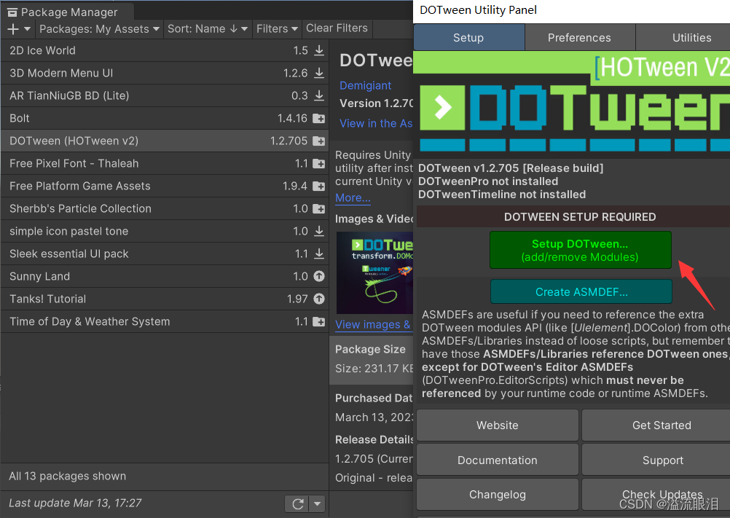The width and height of the screenshot is (730, 518).
Task: Click the View images & videos link
Action: pos(373,324)
